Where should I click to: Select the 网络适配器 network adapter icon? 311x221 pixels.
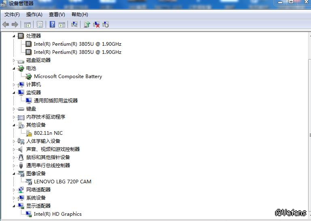point(21,190)
